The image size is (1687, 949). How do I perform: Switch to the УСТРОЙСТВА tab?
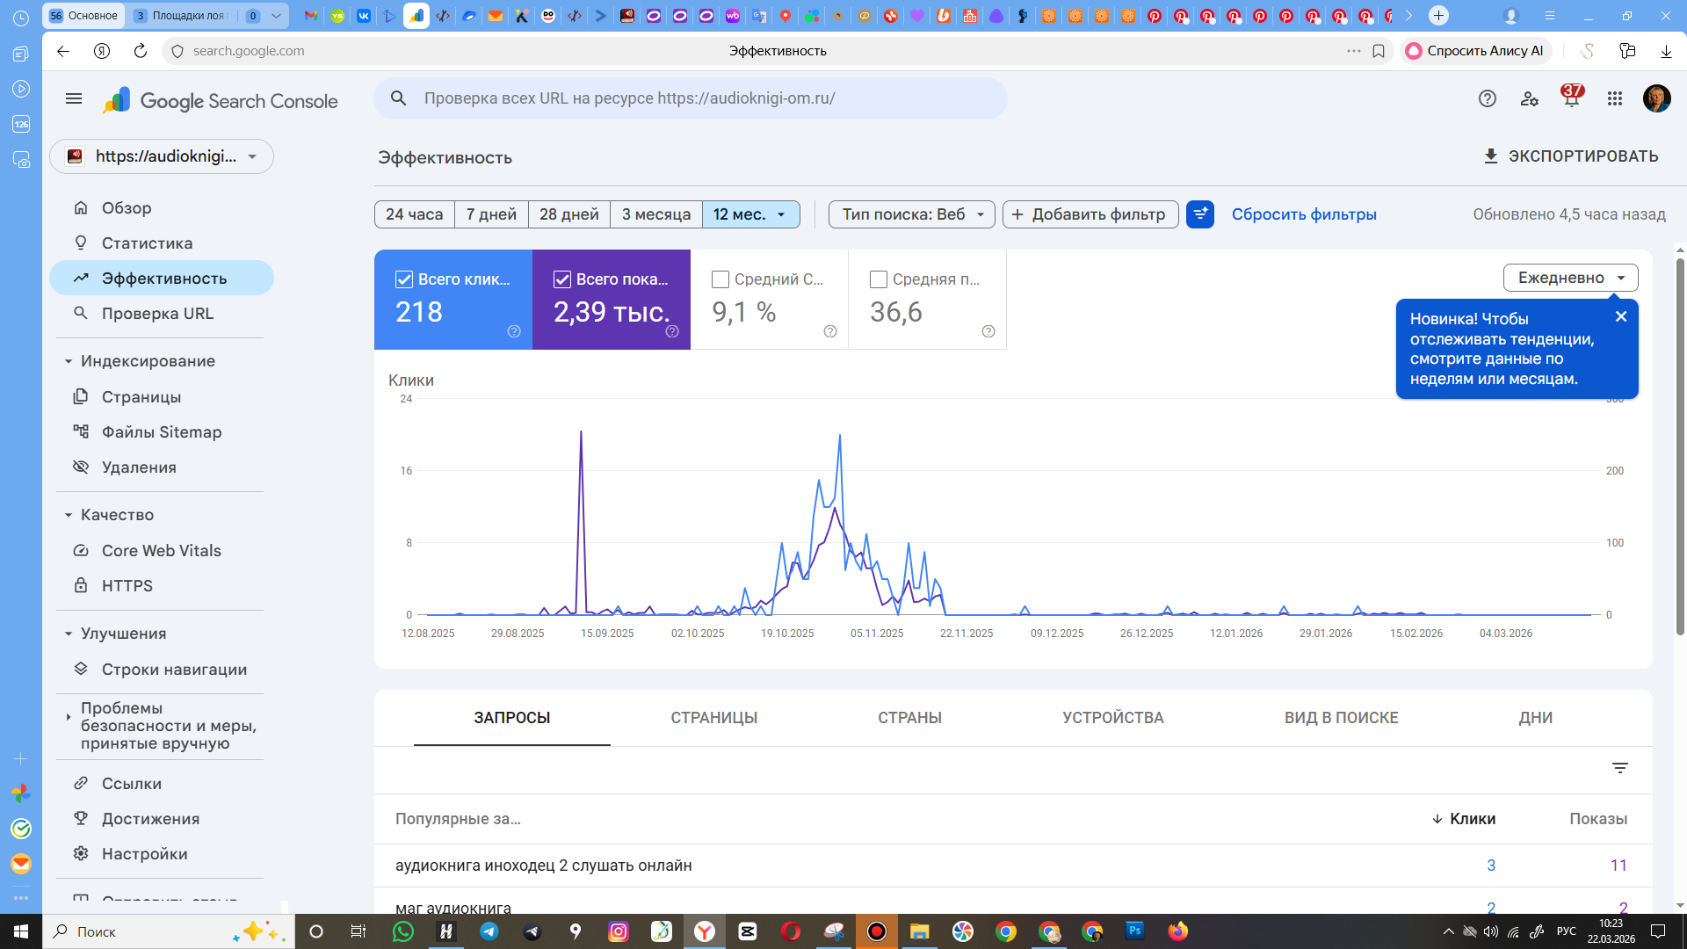(1112, 718)
